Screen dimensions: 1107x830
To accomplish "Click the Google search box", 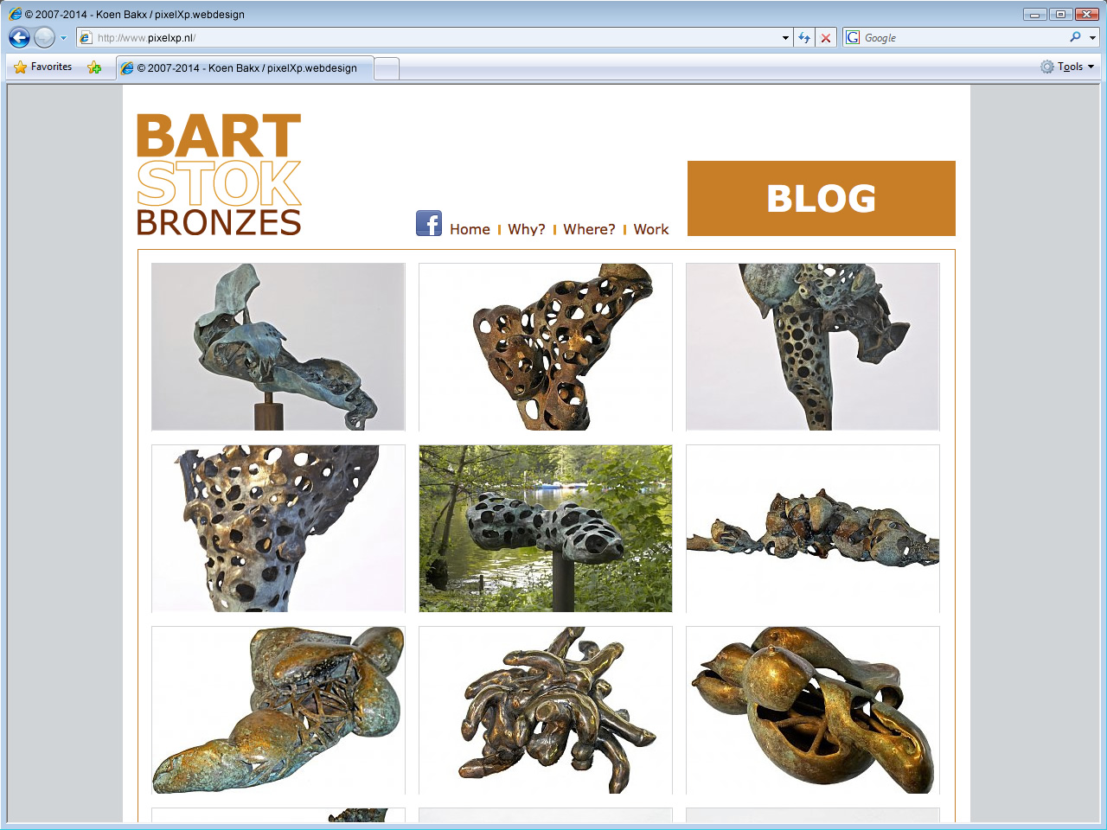I will pyautogui.click(x=963, y=37).
